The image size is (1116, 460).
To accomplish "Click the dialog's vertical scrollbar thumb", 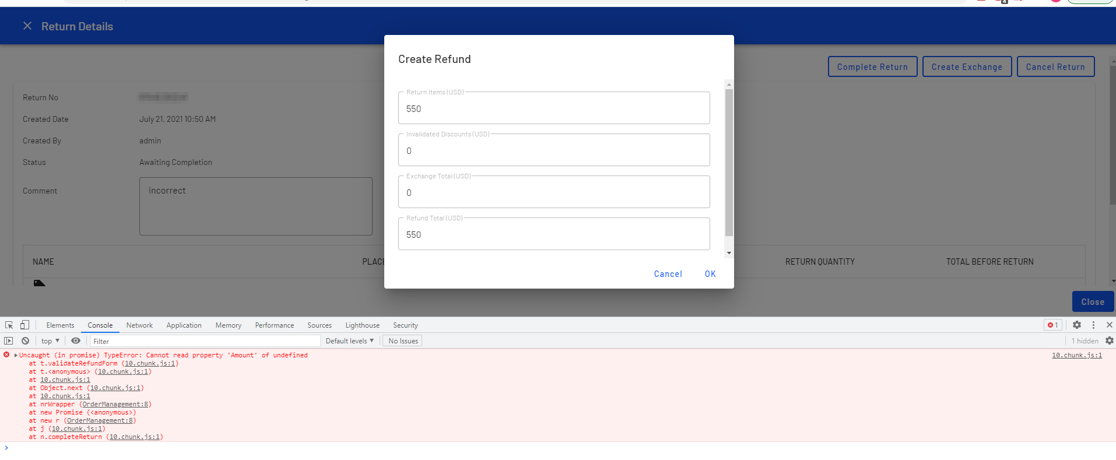I will tap(728, 163).
